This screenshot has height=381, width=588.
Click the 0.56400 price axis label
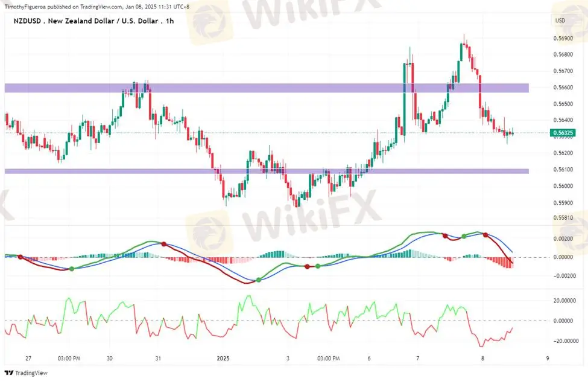pos(563,120)
